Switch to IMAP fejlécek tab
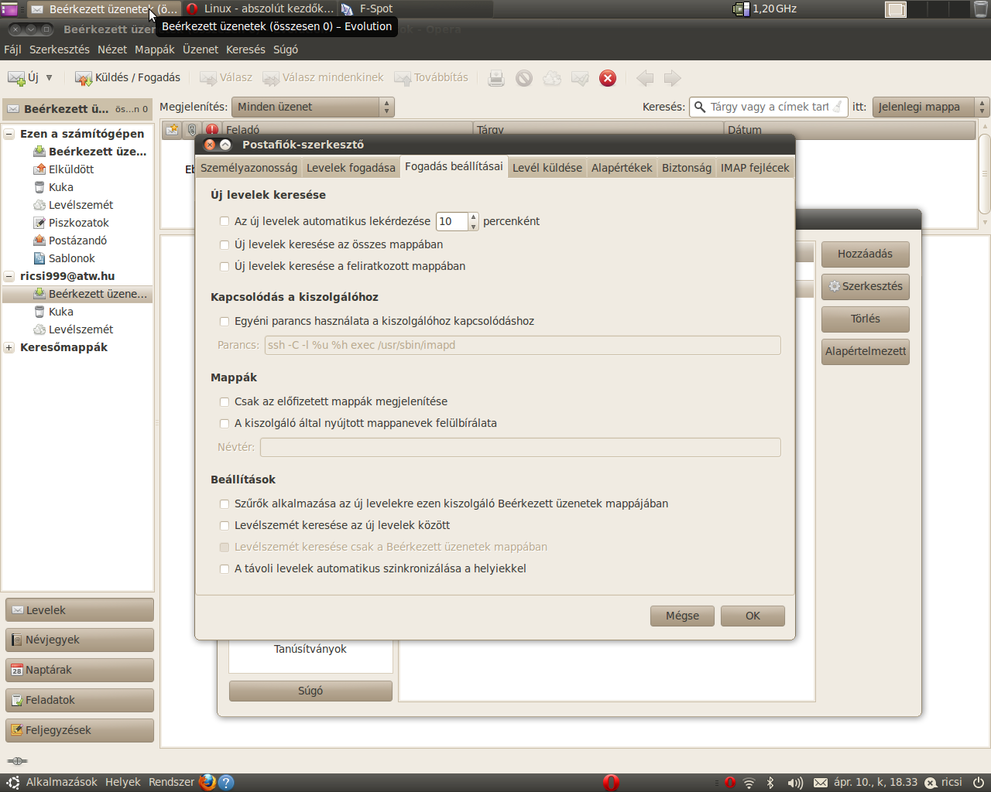 click(755, 168)
